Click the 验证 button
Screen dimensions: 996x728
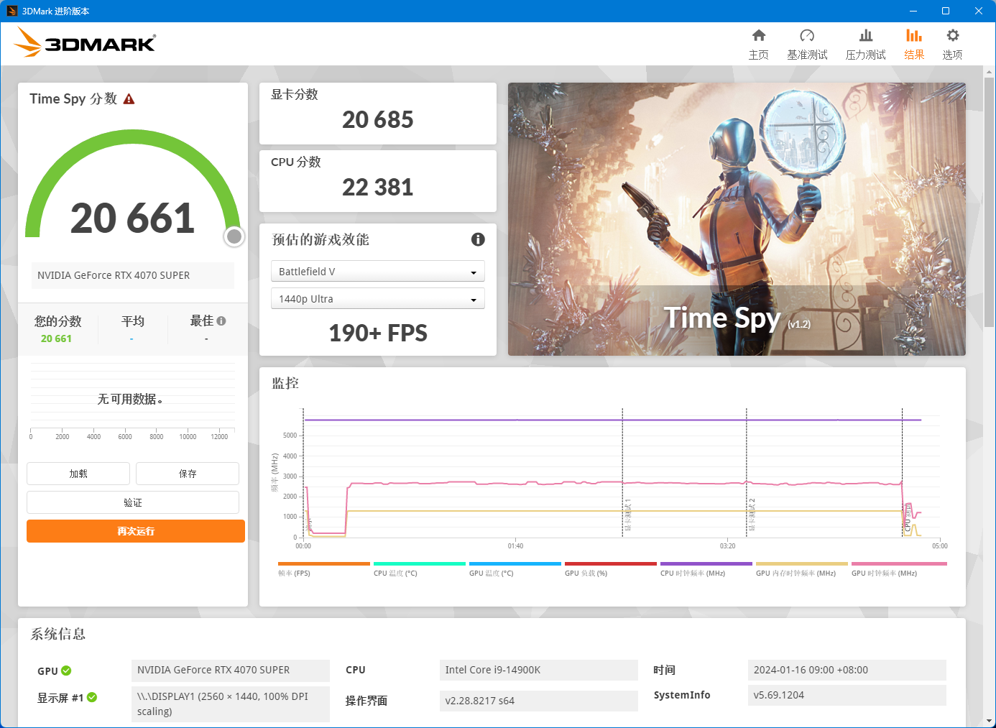coord(133,502)
